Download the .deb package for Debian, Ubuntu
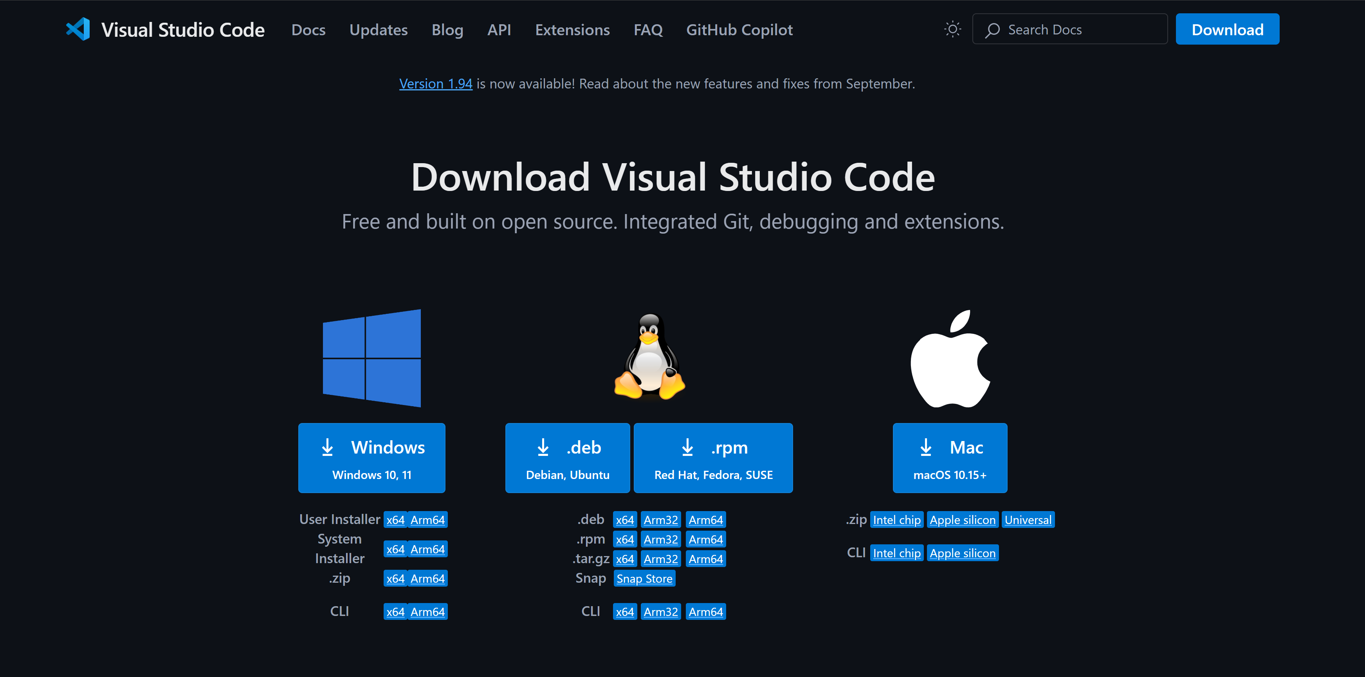This screenshot has height=677, width=1365. click(x=568, y=458)
